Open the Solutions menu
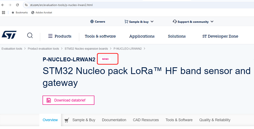Screen dimensions: 254x129 coord(177,36)
